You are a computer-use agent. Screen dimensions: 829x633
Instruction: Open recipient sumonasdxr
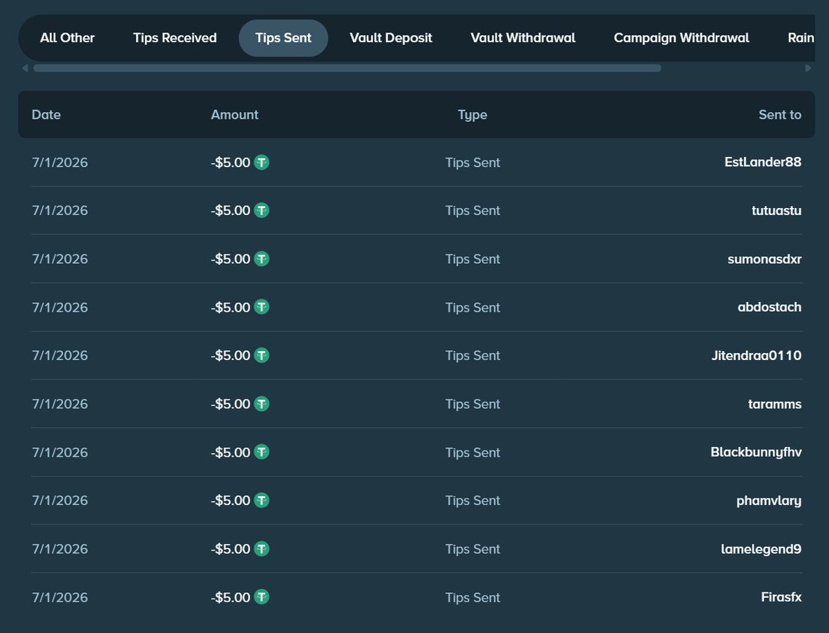pos(765,258)
